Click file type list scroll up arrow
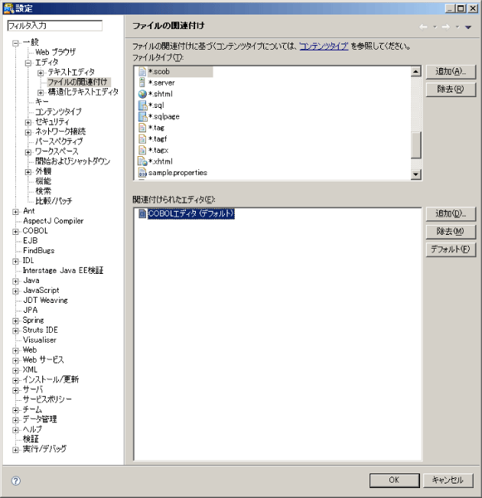 coord(415,71)
